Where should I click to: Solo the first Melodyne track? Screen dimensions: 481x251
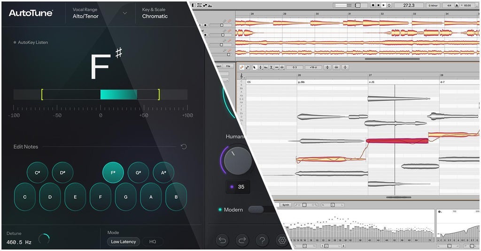(200, 25)
